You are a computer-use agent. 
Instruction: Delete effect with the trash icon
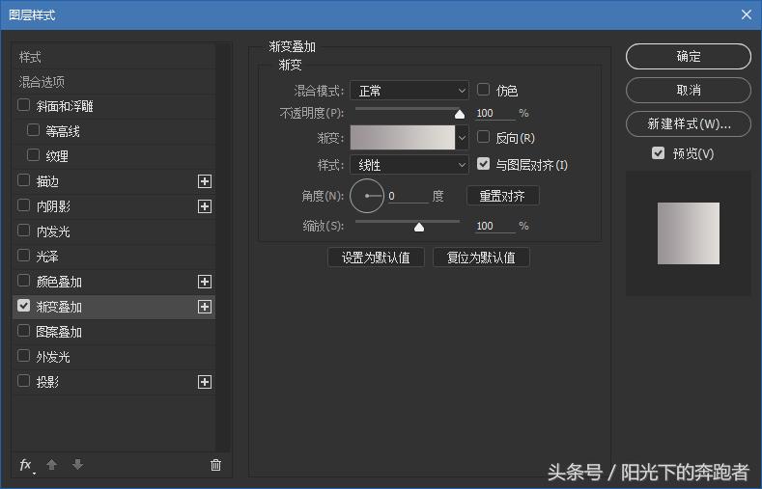(215, 465)
